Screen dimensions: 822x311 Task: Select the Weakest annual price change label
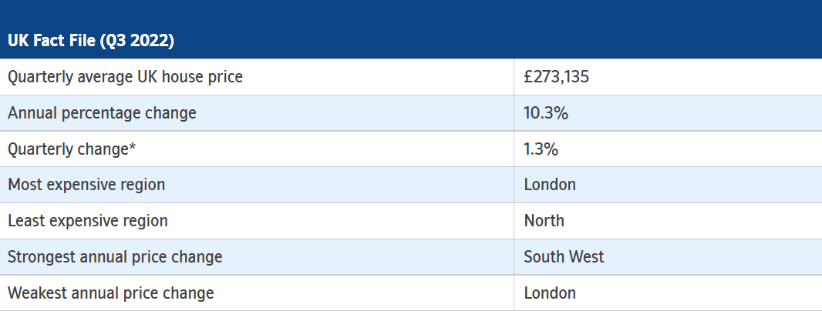click(110, 293)
